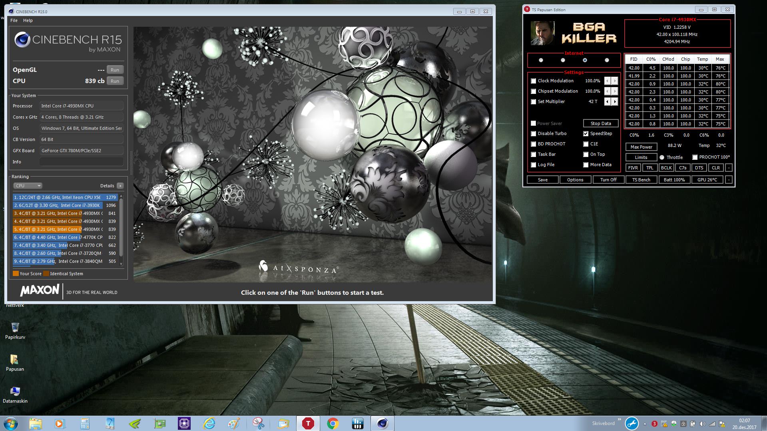Open the TPL power limits button
This screenshot has height=431, width=767.
[x=650, y=168]
